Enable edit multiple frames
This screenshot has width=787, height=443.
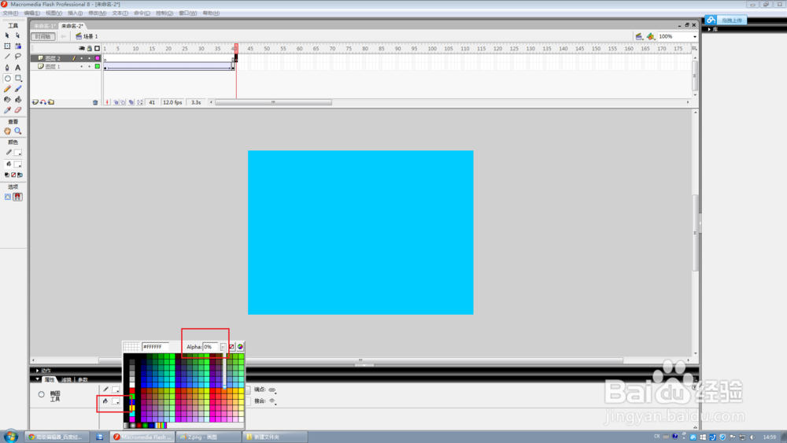point(131,102)
